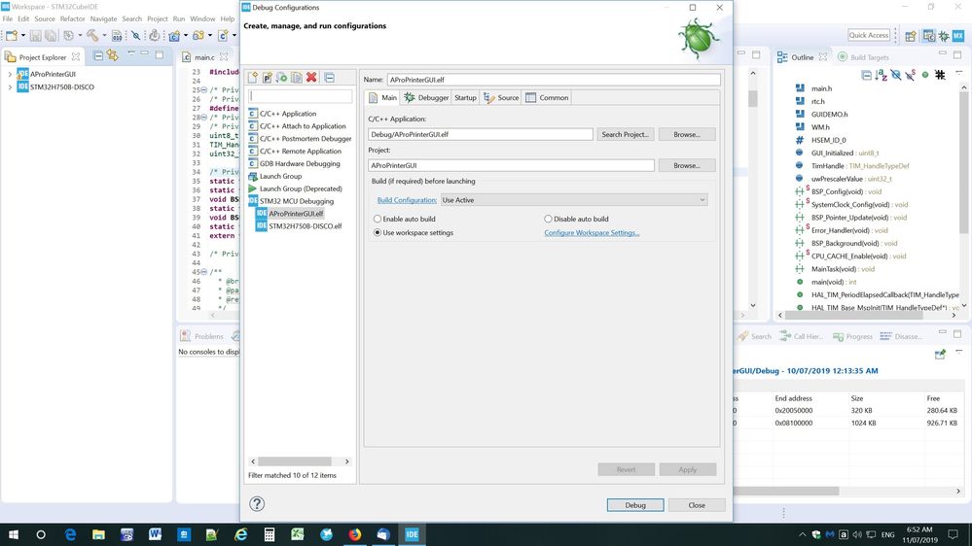Duplicate the selected launch configuration
The width and height of the screenshot is (972, 546).
[297, 78]
